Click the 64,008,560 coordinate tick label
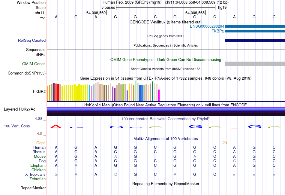This screenshot has width=285, height=195. click(96, 13)
